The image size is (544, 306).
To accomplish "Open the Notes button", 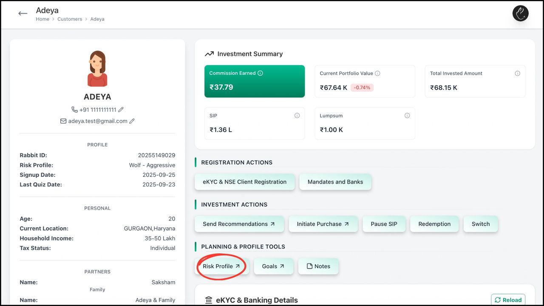I will (x=318, y=266).
